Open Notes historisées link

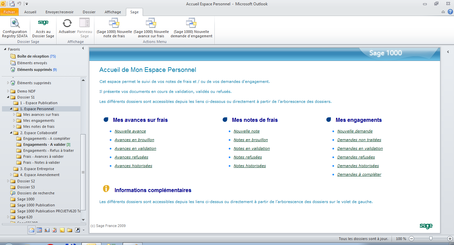(x=250, y=166)
